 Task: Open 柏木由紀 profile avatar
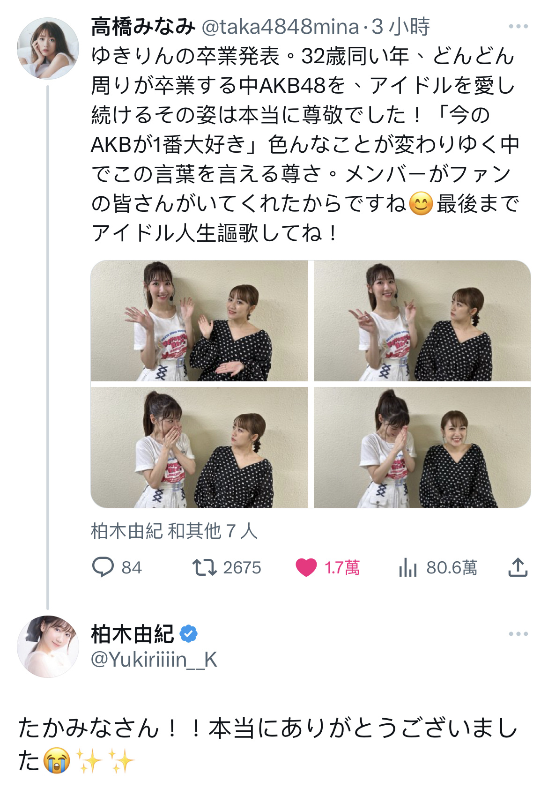tap(48, 647)
